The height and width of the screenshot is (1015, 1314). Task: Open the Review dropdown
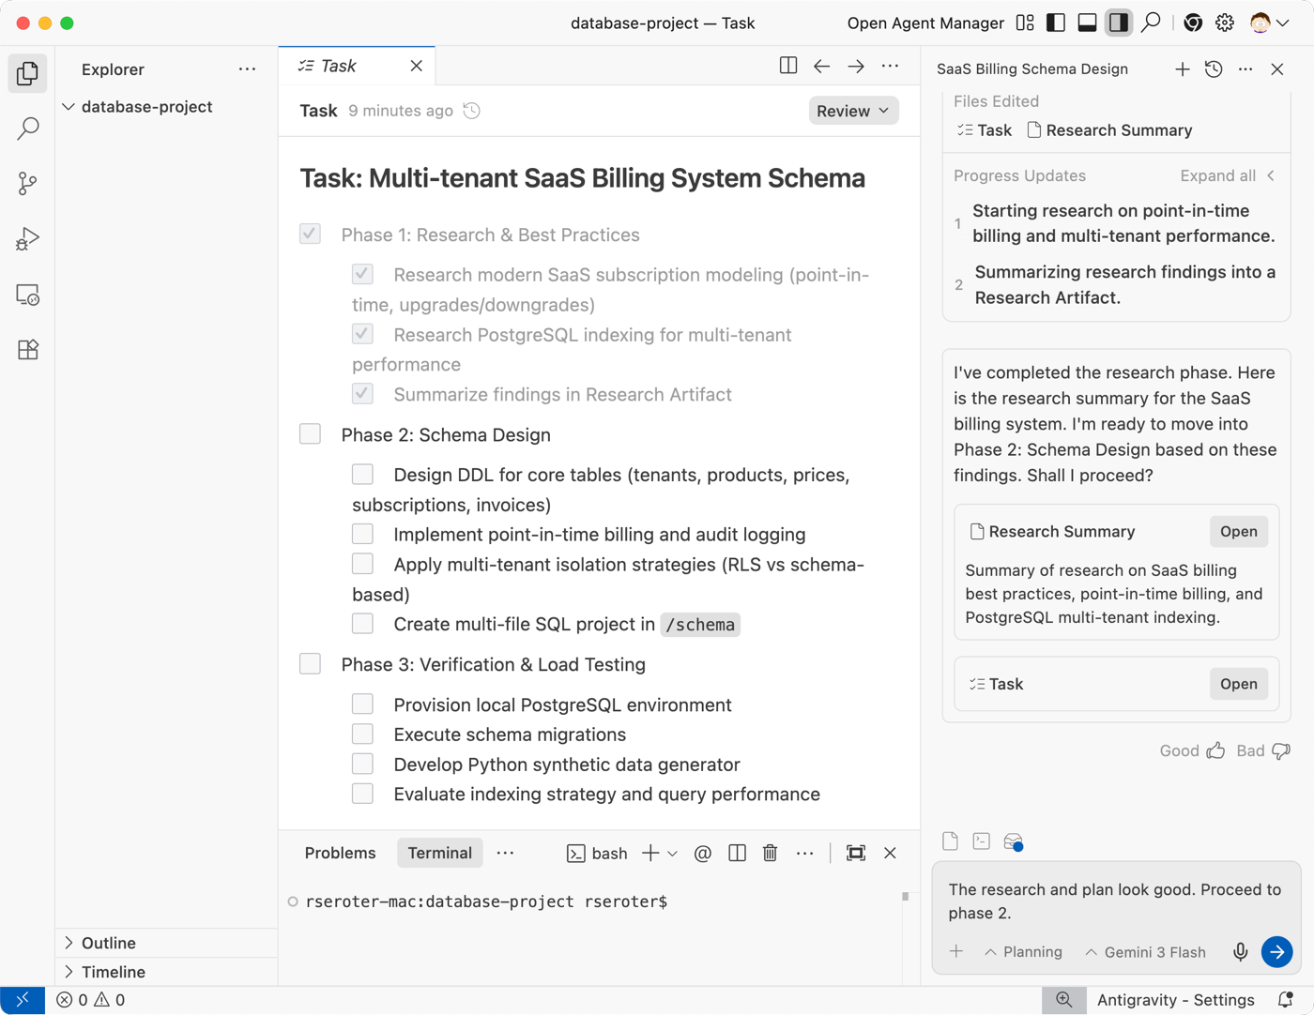[852, 111]
